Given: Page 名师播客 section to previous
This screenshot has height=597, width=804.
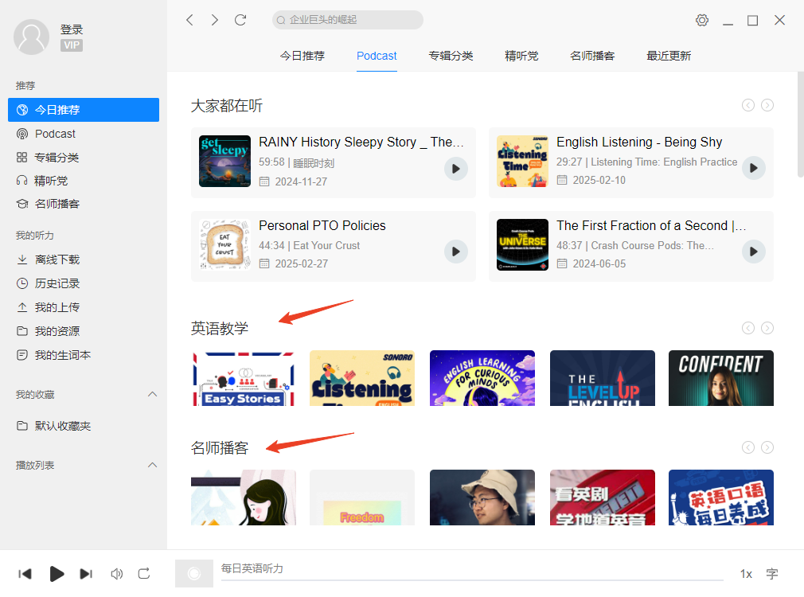Looking at the screenshot, I should pyautogui.click(x=748, y=447).
